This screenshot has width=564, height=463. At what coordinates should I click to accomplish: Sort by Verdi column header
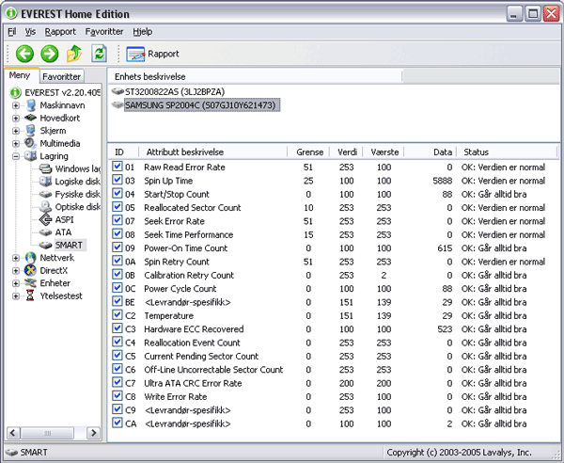click(346, 152)
